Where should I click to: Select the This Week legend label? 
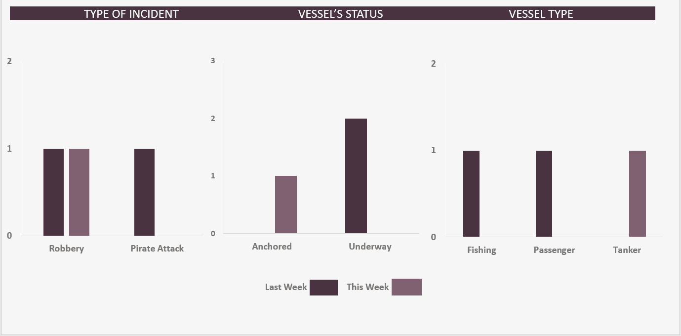[x=367, y=287]
